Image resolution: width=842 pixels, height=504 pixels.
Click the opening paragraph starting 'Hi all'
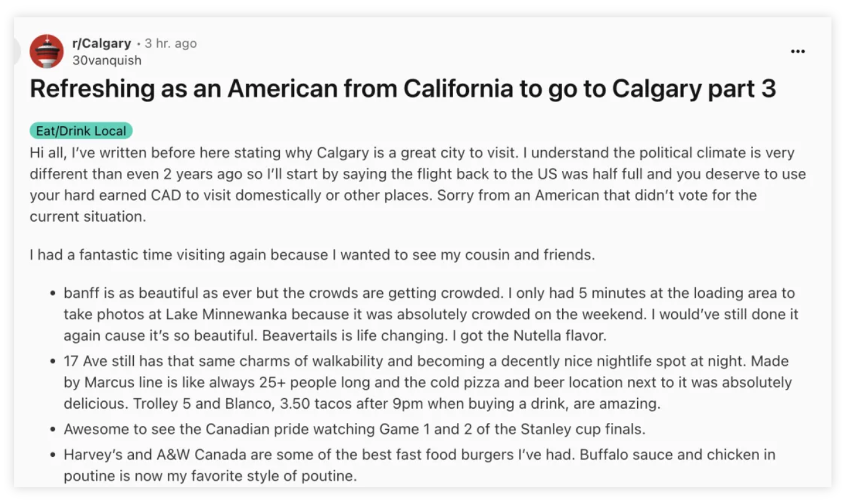[418, 185]
